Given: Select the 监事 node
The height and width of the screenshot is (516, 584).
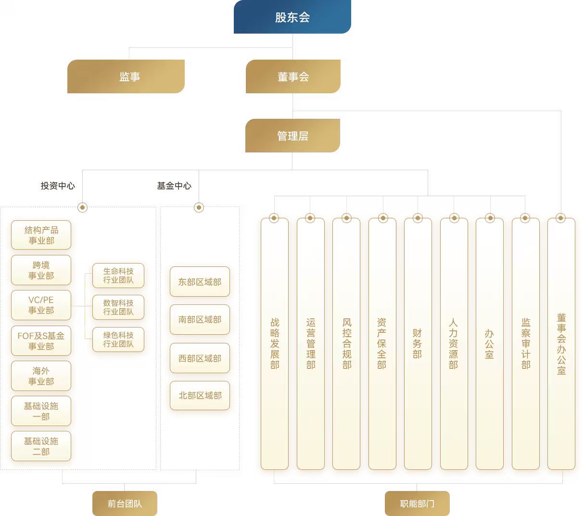Looking at the screenshot, I should point(126,76).
